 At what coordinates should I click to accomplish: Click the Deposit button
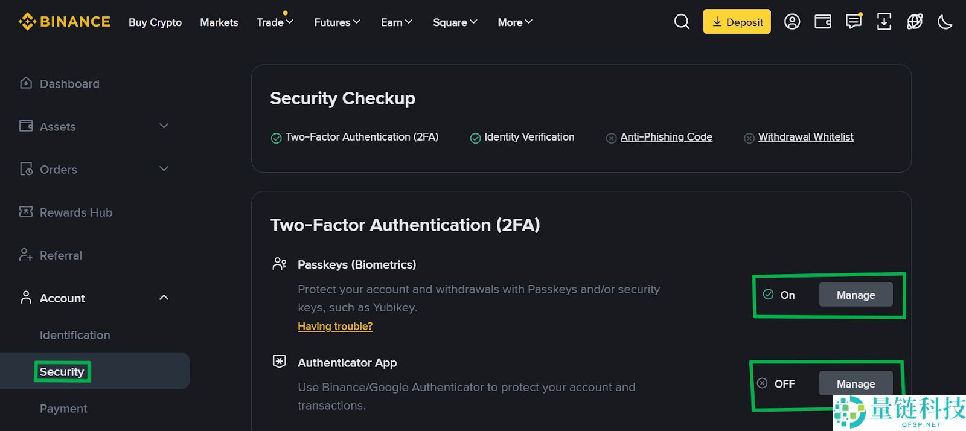tap(737, 21)
